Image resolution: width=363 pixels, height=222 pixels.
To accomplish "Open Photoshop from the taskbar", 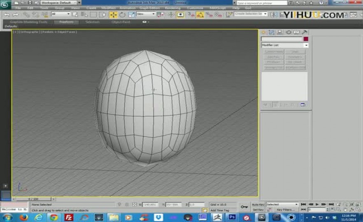I will pyautogui.click(x=232, y=217).
